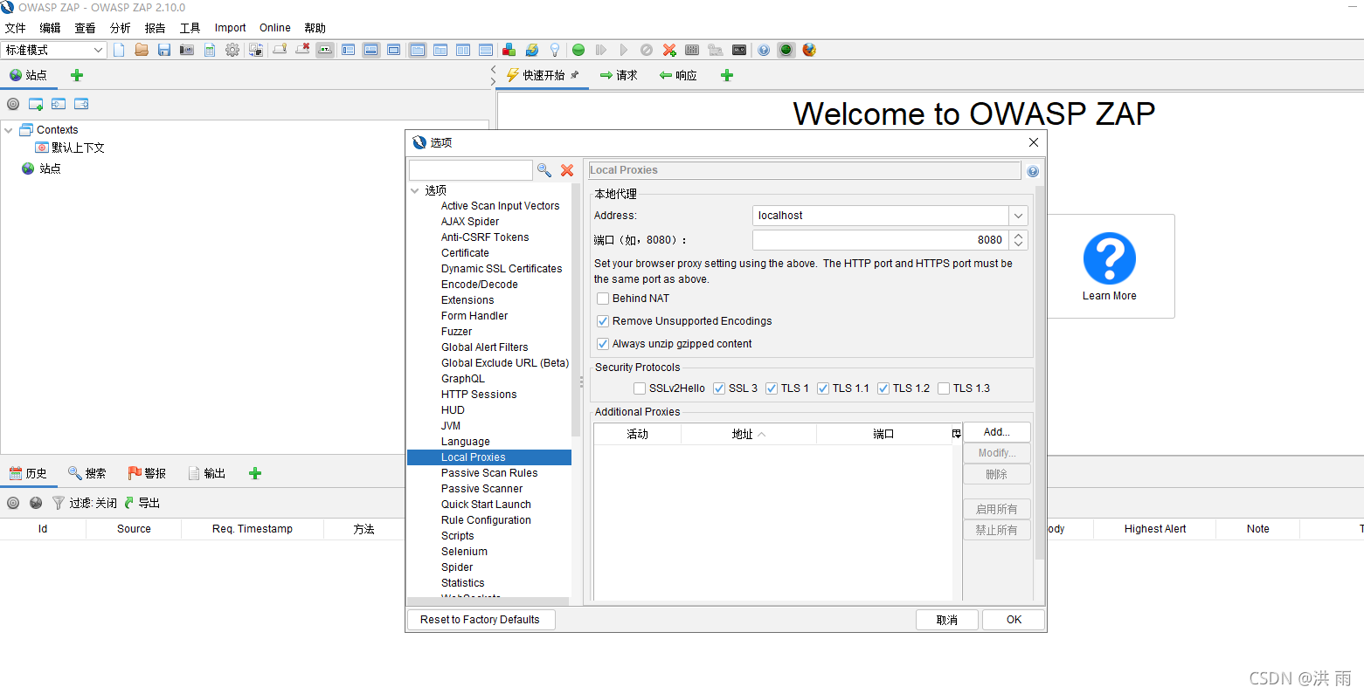
Task: Open the 分析 menu
Action: point(121,28)
